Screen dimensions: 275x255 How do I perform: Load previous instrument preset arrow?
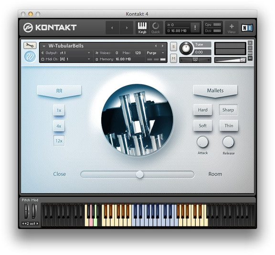(x=156, y=46)
